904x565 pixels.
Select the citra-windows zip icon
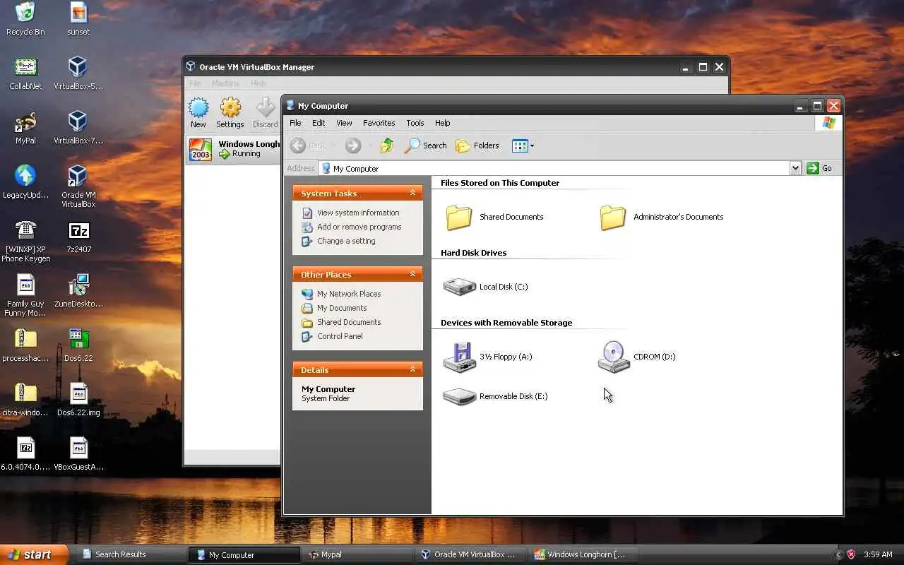click(25, 400)
